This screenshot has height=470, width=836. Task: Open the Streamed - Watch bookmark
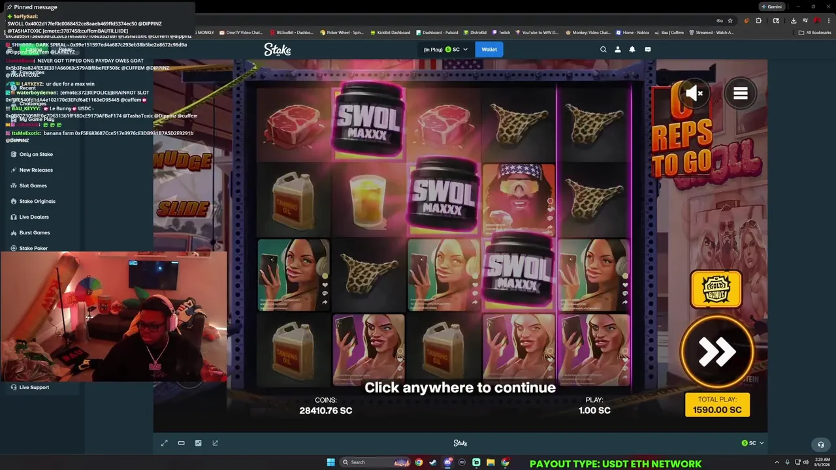[x=712, y=33]
